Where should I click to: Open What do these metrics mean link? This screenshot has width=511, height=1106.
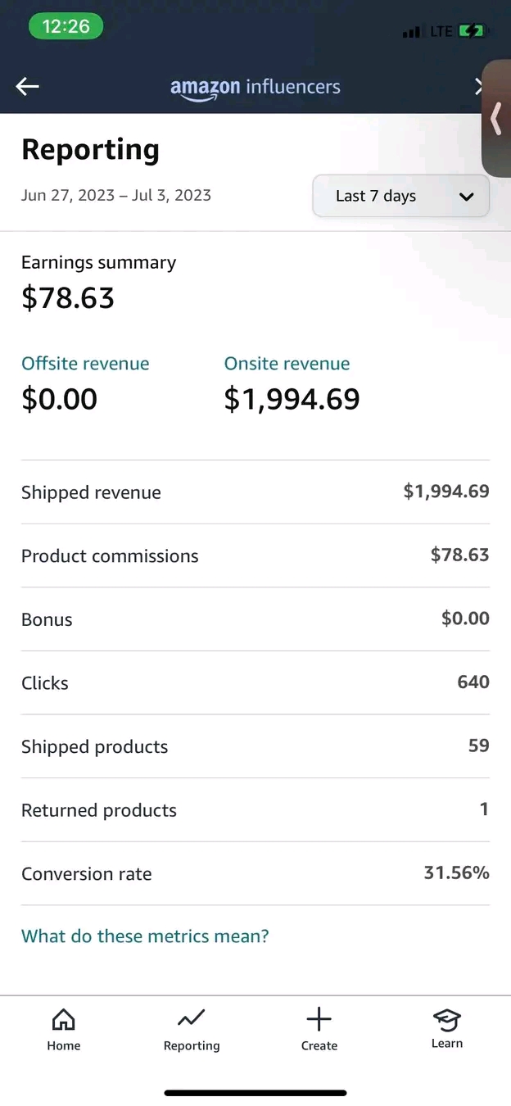pyautogui.click(x=145, y=936)
